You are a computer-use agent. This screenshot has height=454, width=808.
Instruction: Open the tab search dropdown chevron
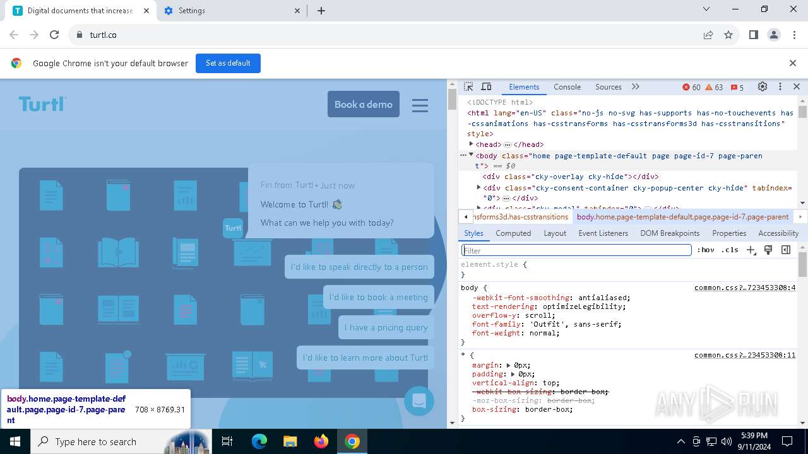pos(706,9)
